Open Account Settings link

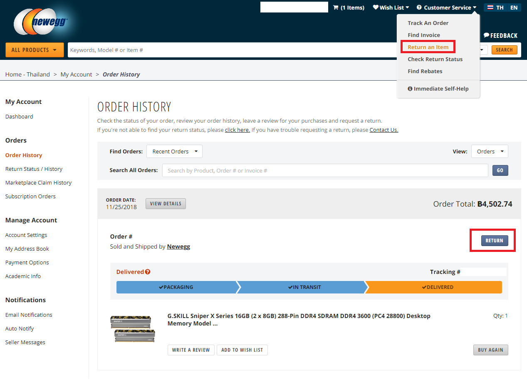26,235
